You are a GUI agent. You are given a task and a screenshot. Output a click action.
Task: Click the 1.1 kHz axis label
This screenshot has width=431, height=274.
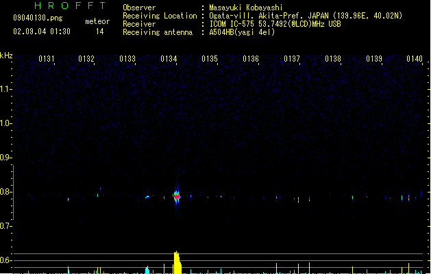pos(6,89)
